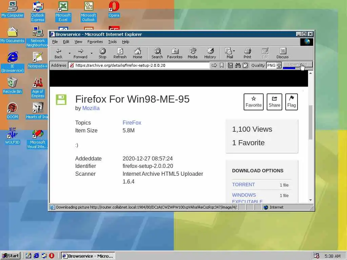Open the Forward button history dropdown arrow
Screen dimensions: 347x260
tap(91, 53)
